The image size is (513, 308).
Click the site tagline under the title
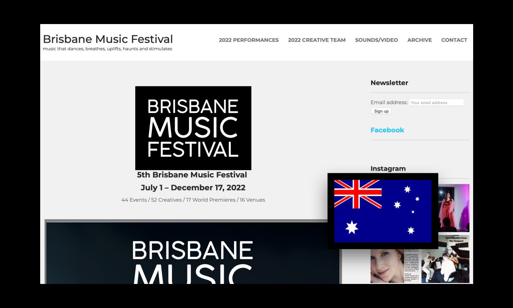[108, 49]
